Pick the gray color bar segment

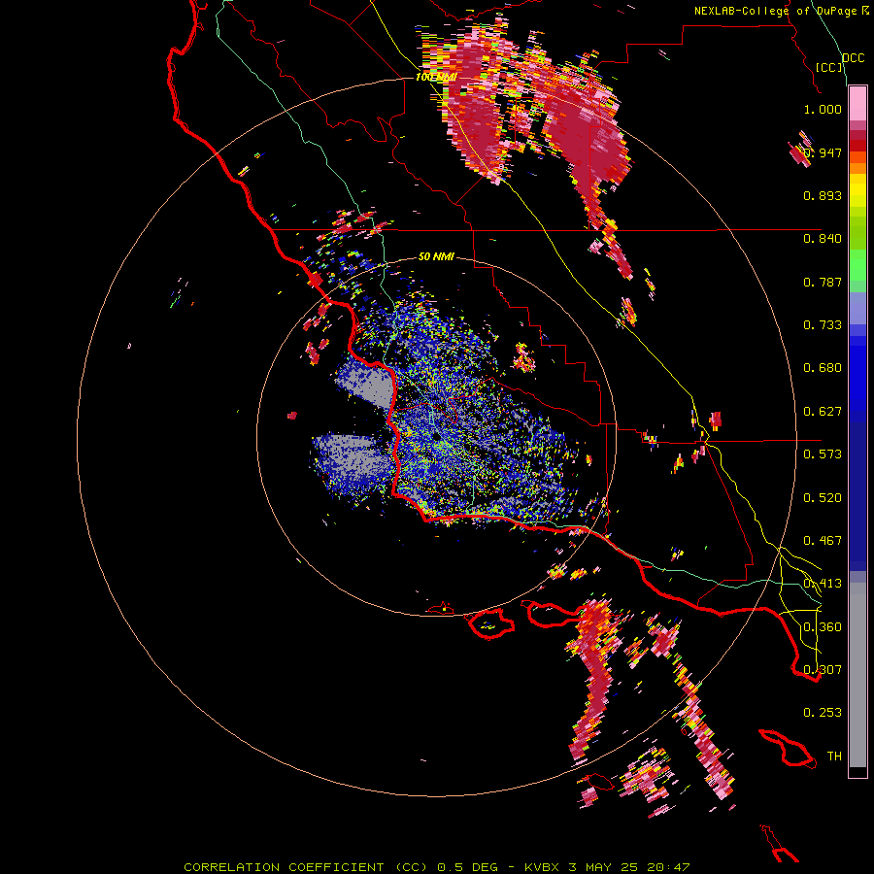point(857,675)
